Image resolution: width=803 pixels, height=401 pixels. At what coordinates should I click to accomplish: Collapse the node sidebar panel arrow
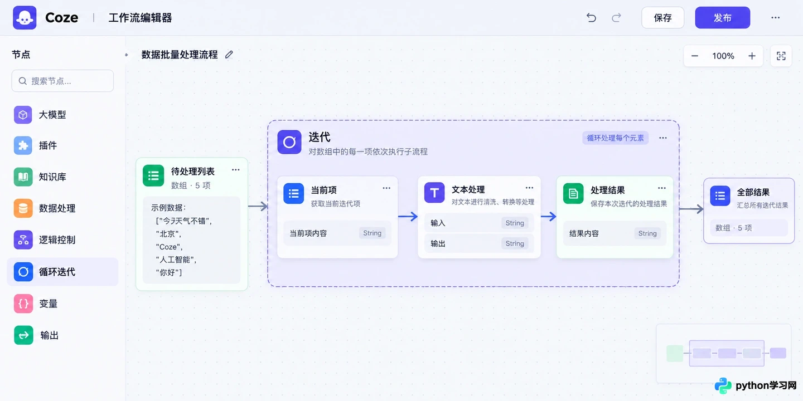click(x=127, y=55)
